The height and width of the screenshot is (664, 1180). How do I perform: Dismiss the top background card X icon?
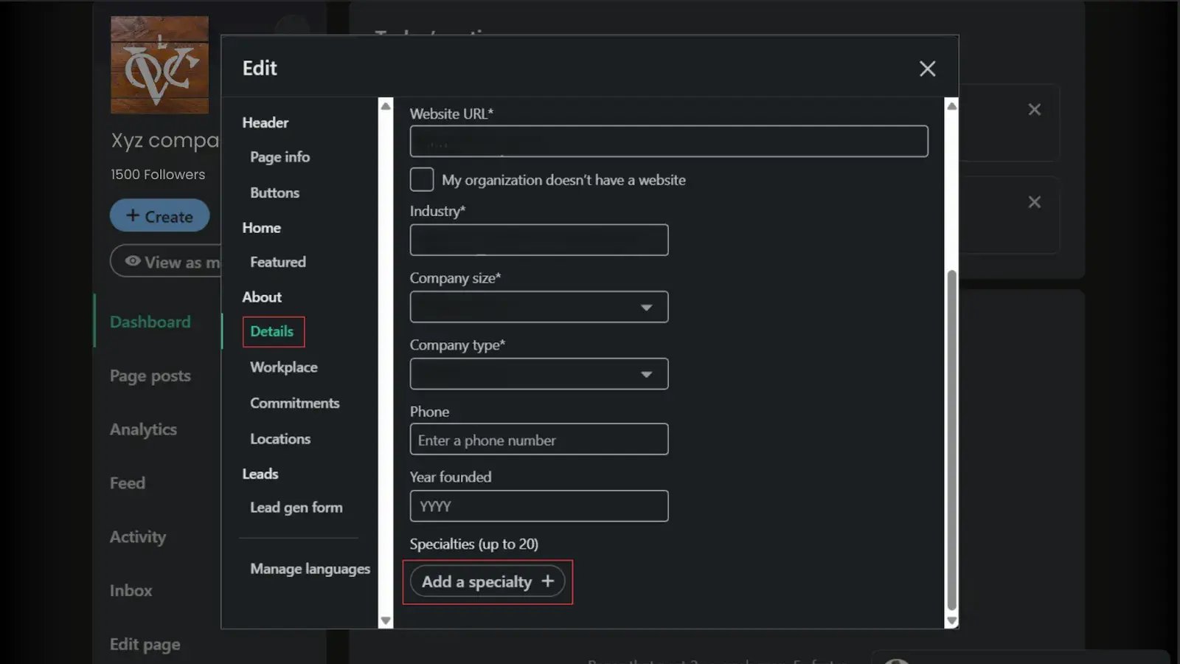tap(1034, 110)
